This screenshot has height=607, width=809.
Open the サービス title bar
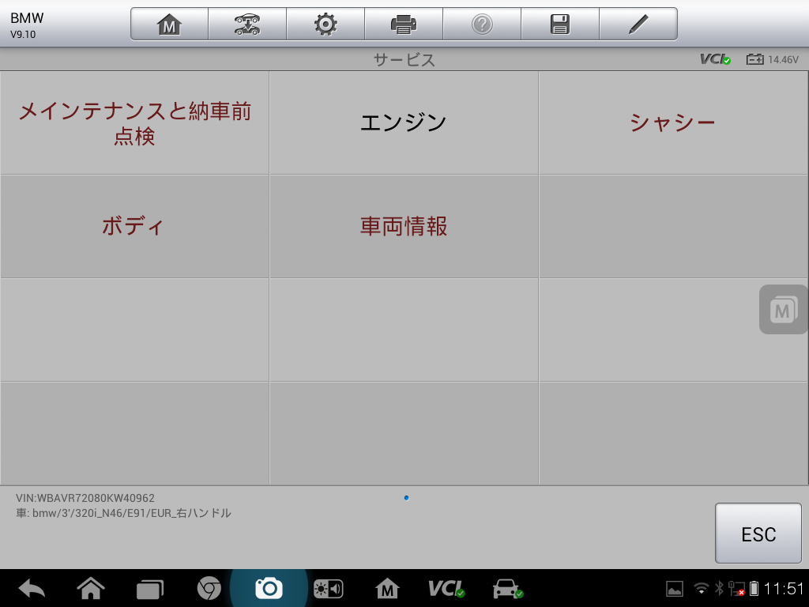tap(404, 58)
